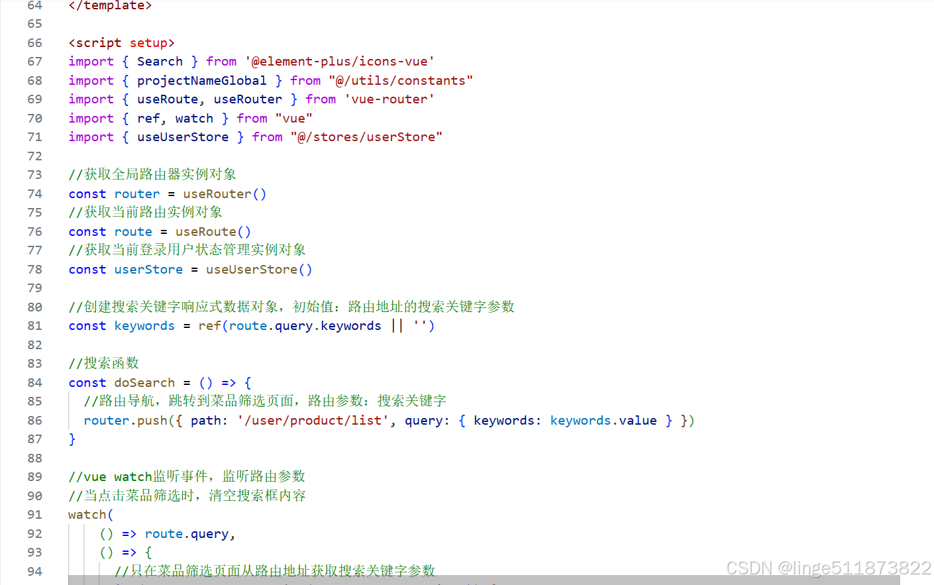The image size is (934, 585).
Task: Click the arrow function opening on line 93
Action: (126, 553)
